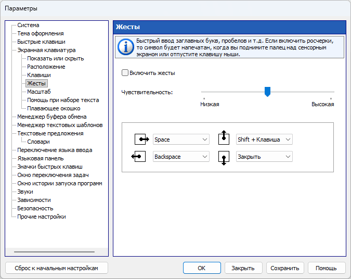Click the swipe-up gesture icon
Screen dimensions: 351x279
click(x=224, y=137)
